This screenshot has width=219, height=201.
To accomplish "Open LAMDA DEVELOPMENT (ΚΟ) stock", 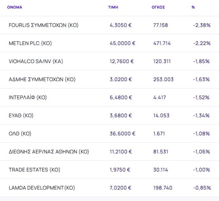I will tap(42, 188).
